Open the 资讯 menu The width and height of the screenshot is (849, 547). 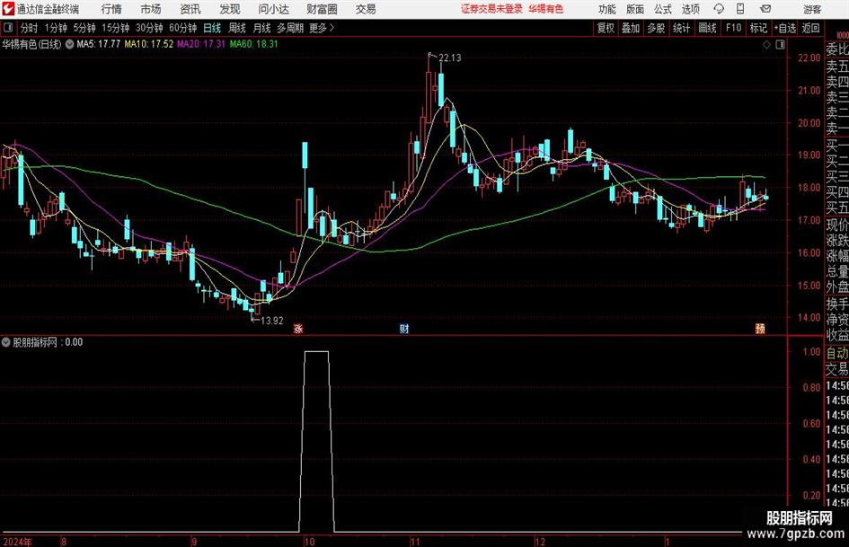click(190, 9)
